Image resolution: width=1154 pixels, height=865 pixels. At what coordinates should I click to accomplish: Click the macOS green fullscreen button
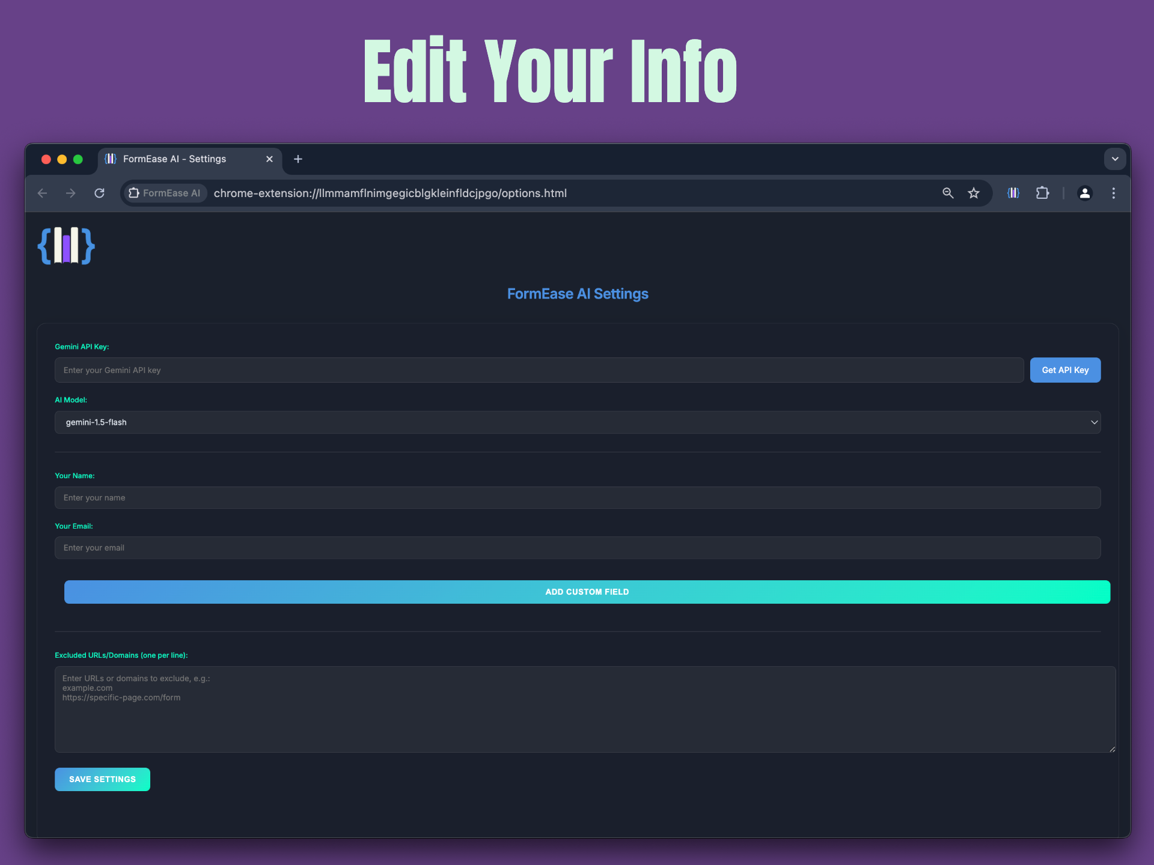click(78, 159)
